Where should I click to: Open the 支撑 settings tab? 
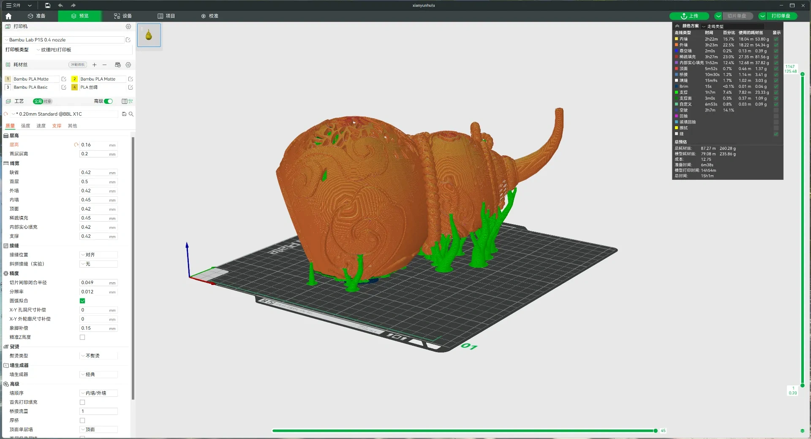(x=57, y=126)
